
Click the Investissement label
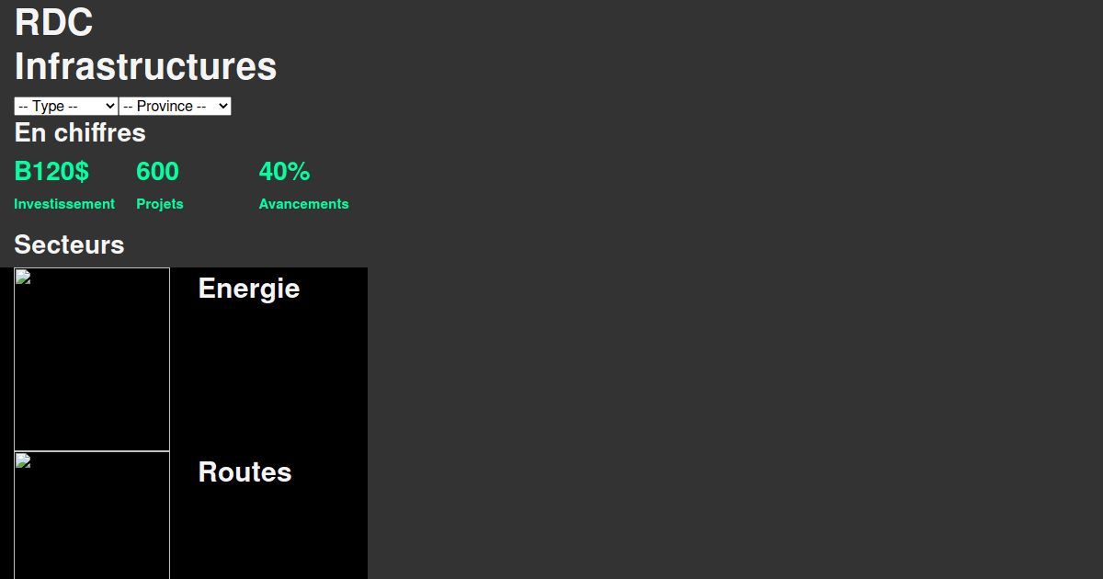point(64,204)
